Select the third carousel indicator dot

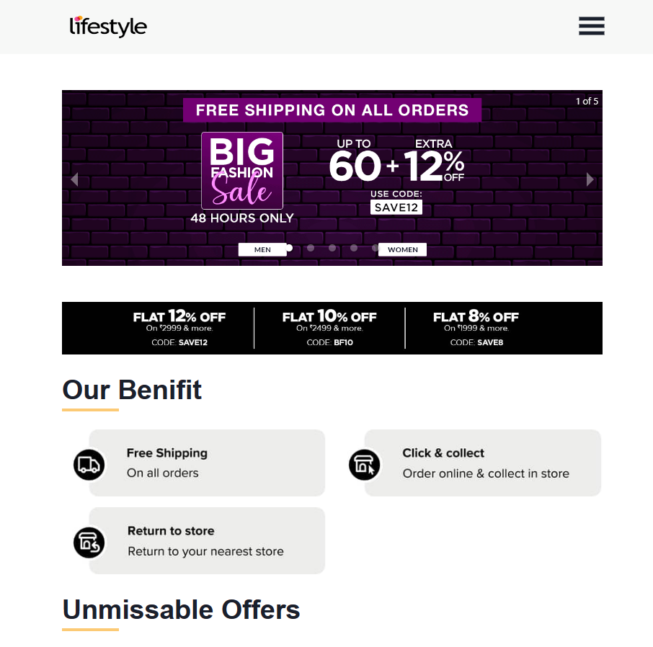[x=332, y=248]
